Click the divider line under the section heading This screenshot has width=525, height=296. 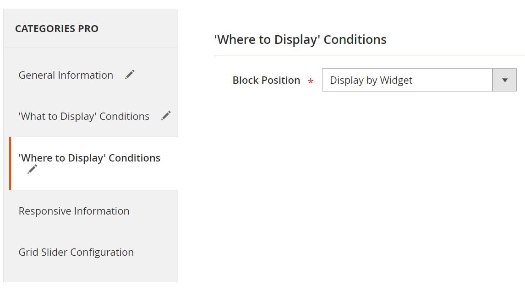(x=366, y=55)
